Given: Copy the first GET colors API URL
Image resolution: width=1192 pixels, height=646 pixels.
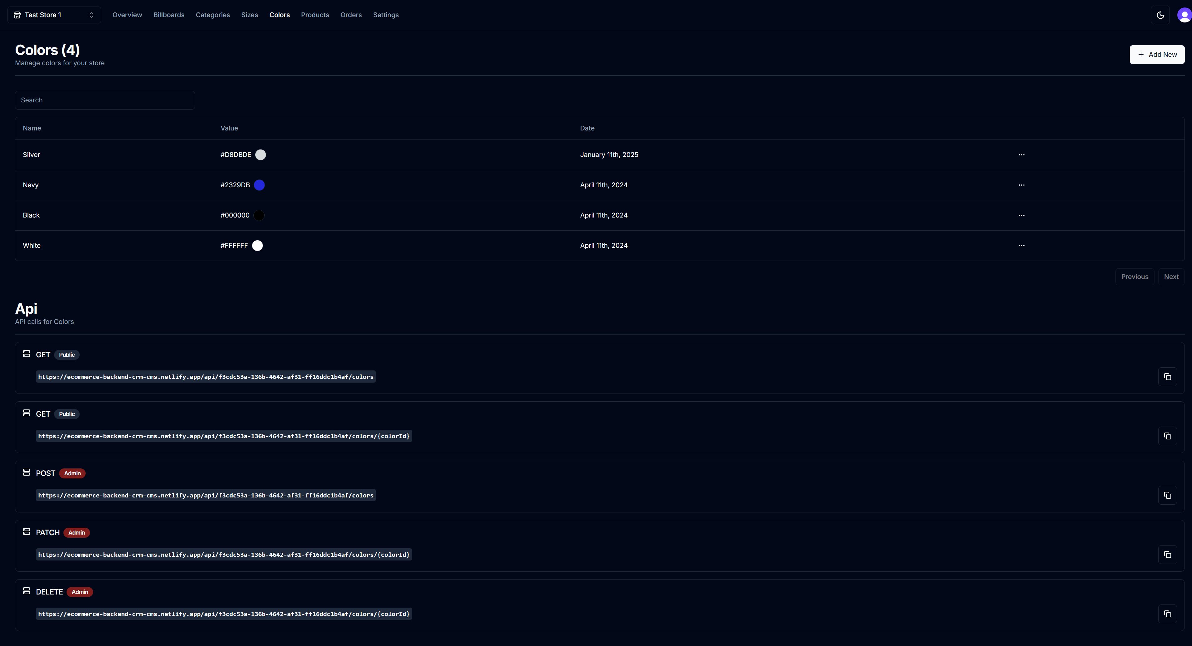Looking at the screenshot, I should click(x=1167, y=377).
